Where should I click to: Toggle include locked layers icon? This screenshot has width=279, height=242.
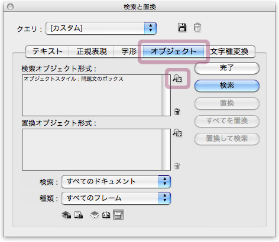[x=66, y=215]
